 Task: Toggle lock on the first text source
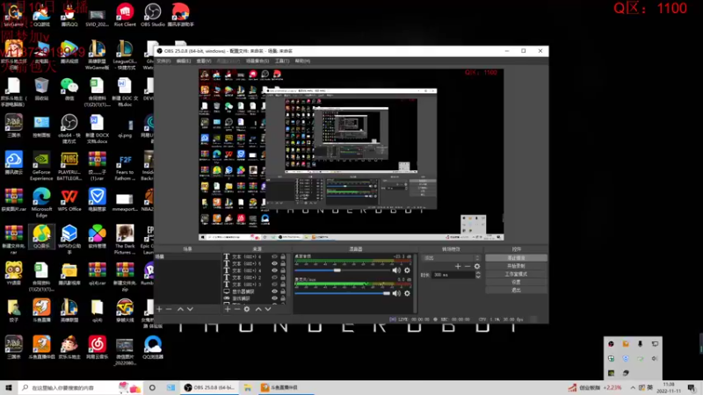[x=285, y=257]
